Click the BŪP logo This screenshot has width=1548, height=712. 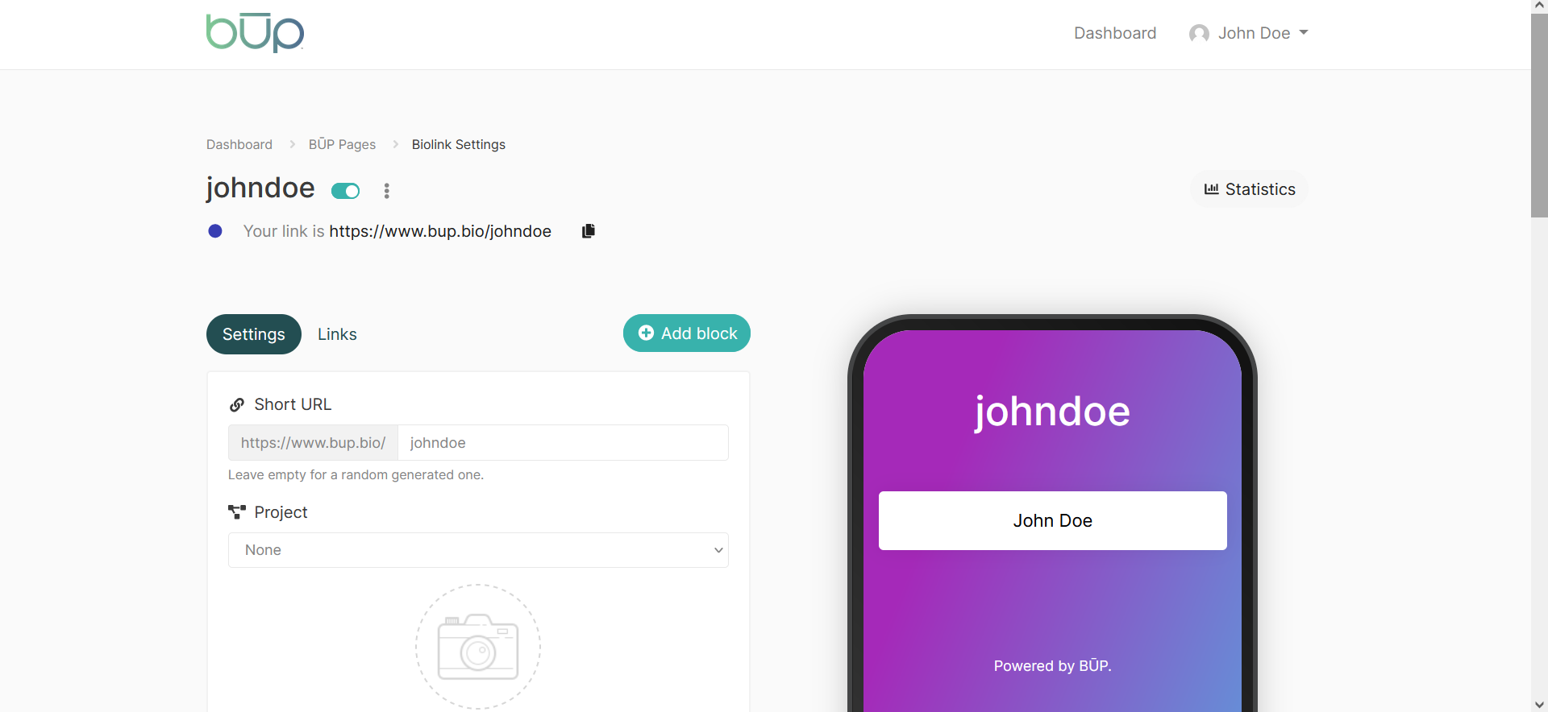tap(255, 33)
